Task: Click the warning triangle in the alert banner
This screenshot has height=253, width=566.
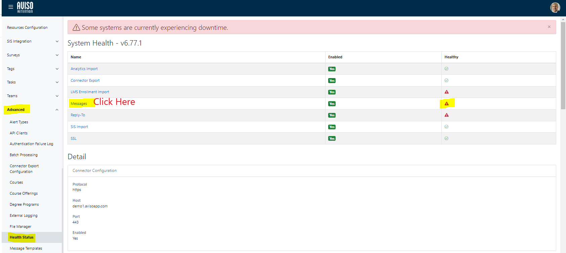Action: point(76,27)
